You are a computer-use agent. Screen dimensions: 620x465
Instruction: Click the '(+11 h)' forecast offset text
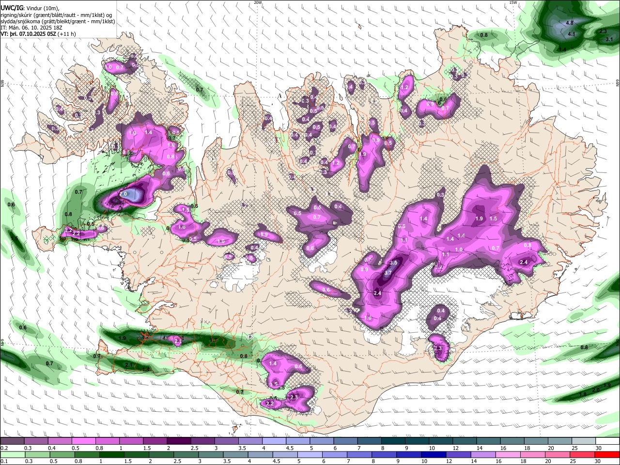(66, 34)
